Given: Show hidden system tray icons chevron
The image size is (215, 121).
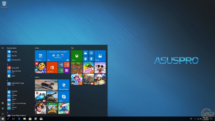Looking at the screenshot, I should pyautogui.click(x=195, y=119).
